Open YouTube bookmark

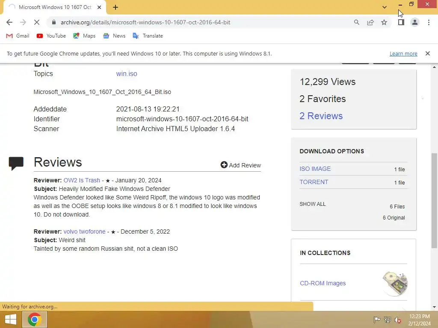[x=51, y=36]
